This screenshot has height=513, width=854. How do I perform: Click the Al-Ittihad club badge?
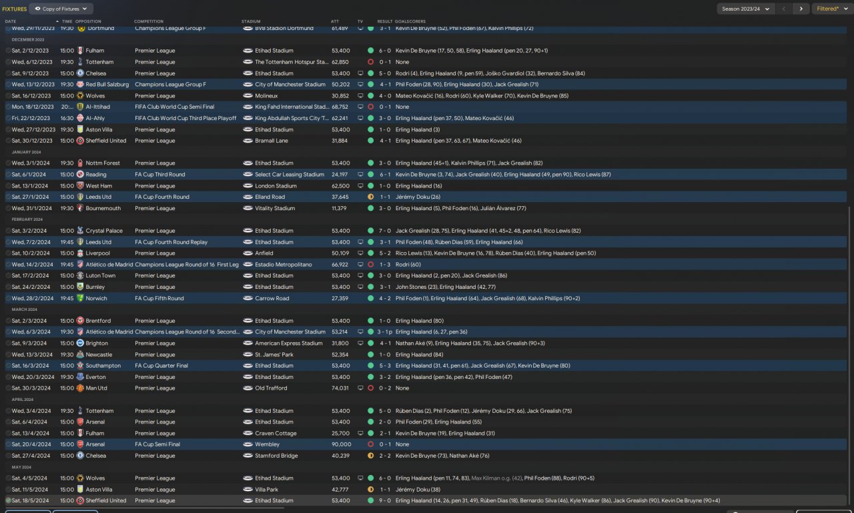[x=81, y=107]
